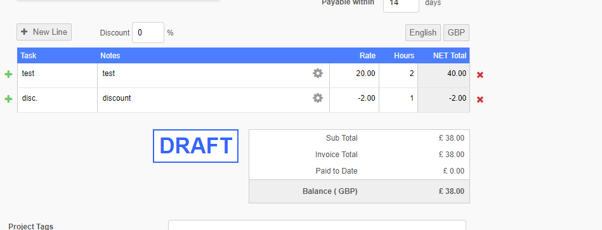This screenshot has width=602, height=230.
Task: Delete the test invoice line
Action: coord(480,75)
